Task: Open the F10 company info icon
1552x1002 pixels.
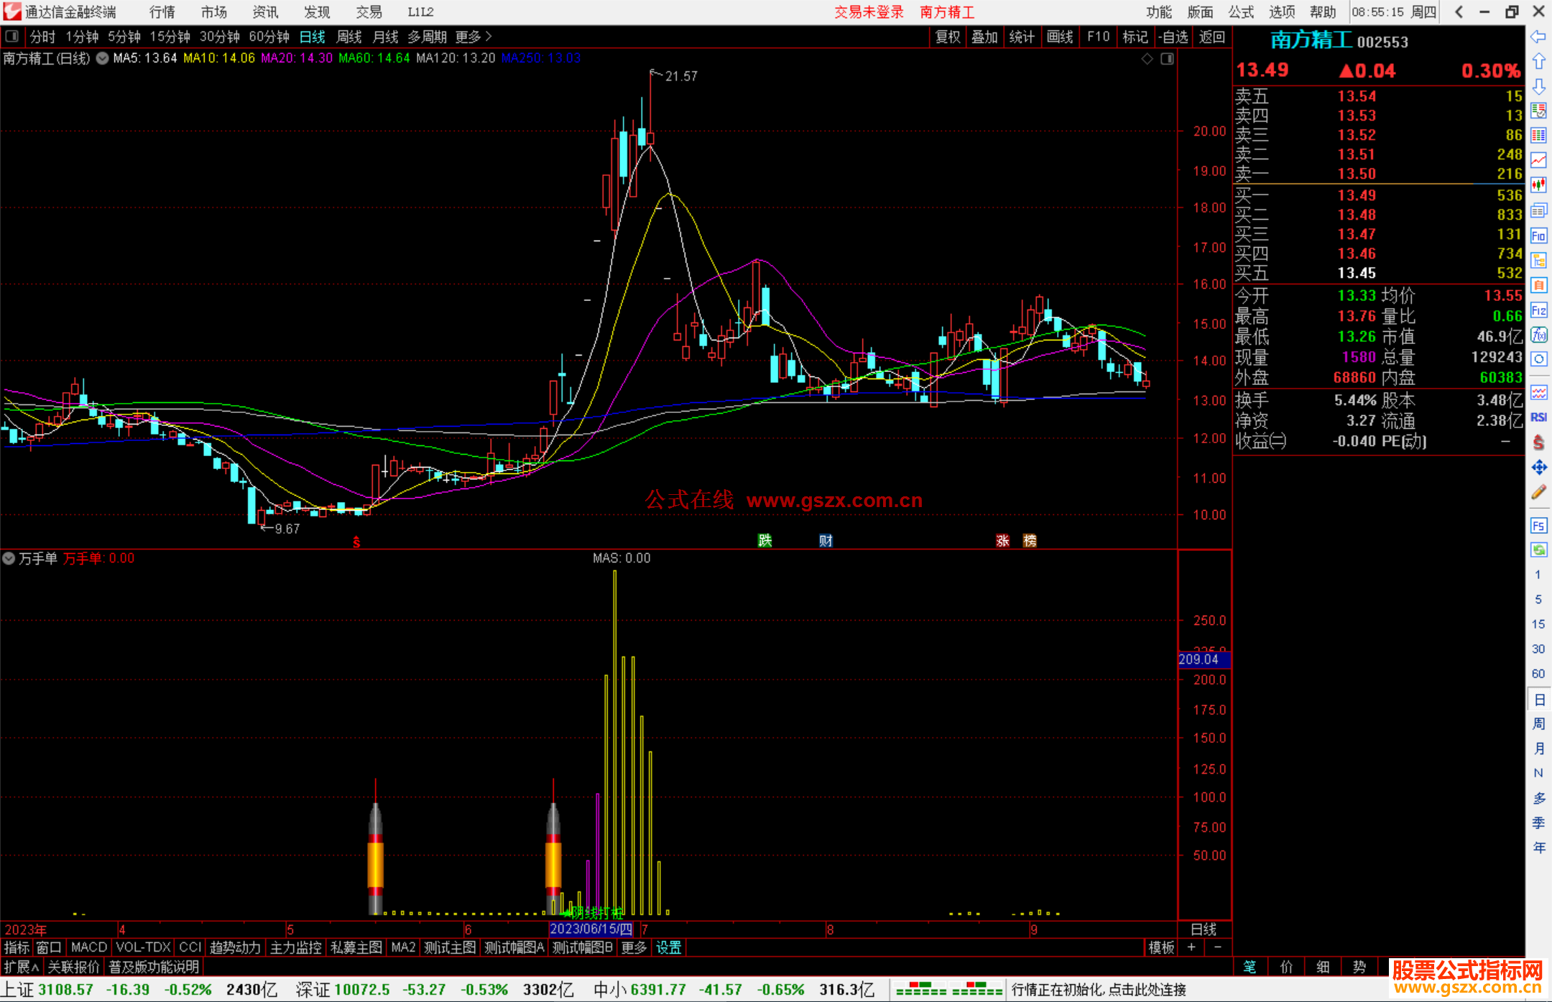Action: [x=1538, y=236]
